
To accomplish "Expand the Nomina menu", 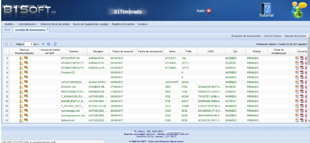I will pyautogui.click(x=143, y=24).
